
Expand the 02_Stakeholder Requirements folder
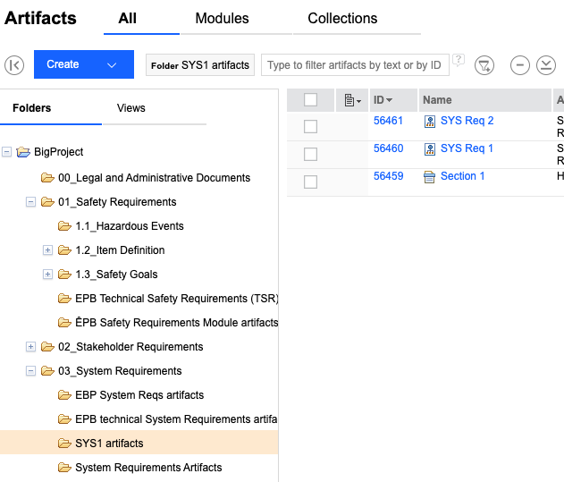(x=31, y=347)
